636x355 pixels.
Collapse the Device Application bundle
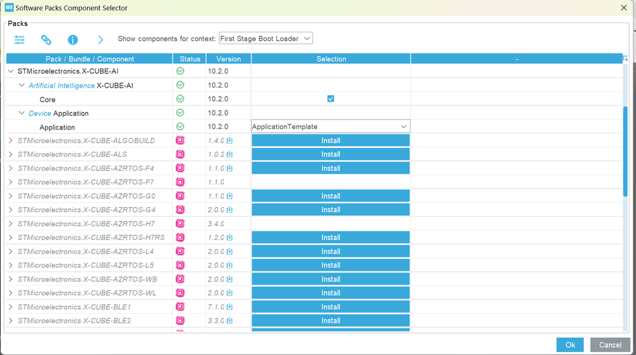22,113
